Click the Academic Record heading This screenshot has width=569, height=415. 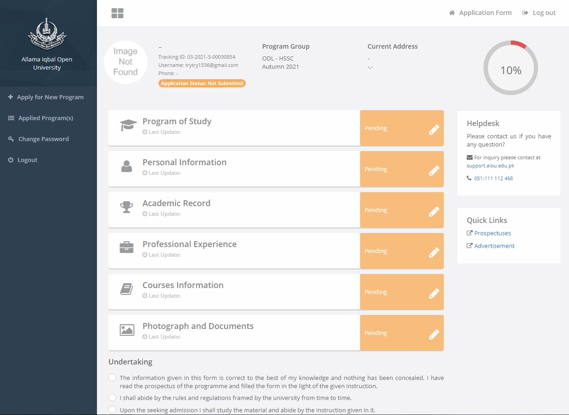177,203
